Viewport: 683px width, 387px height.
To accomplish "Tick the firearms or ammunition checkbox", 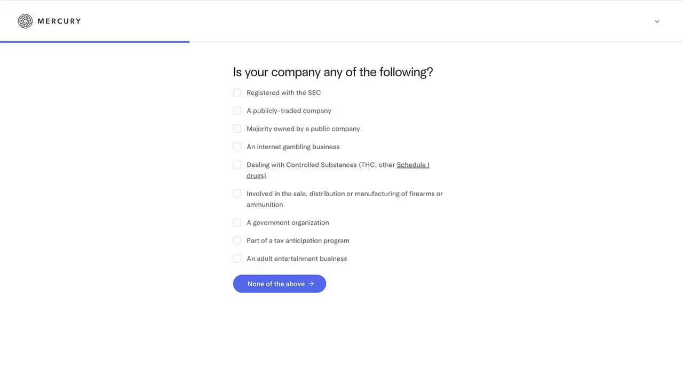I will [x=237, y=194].
